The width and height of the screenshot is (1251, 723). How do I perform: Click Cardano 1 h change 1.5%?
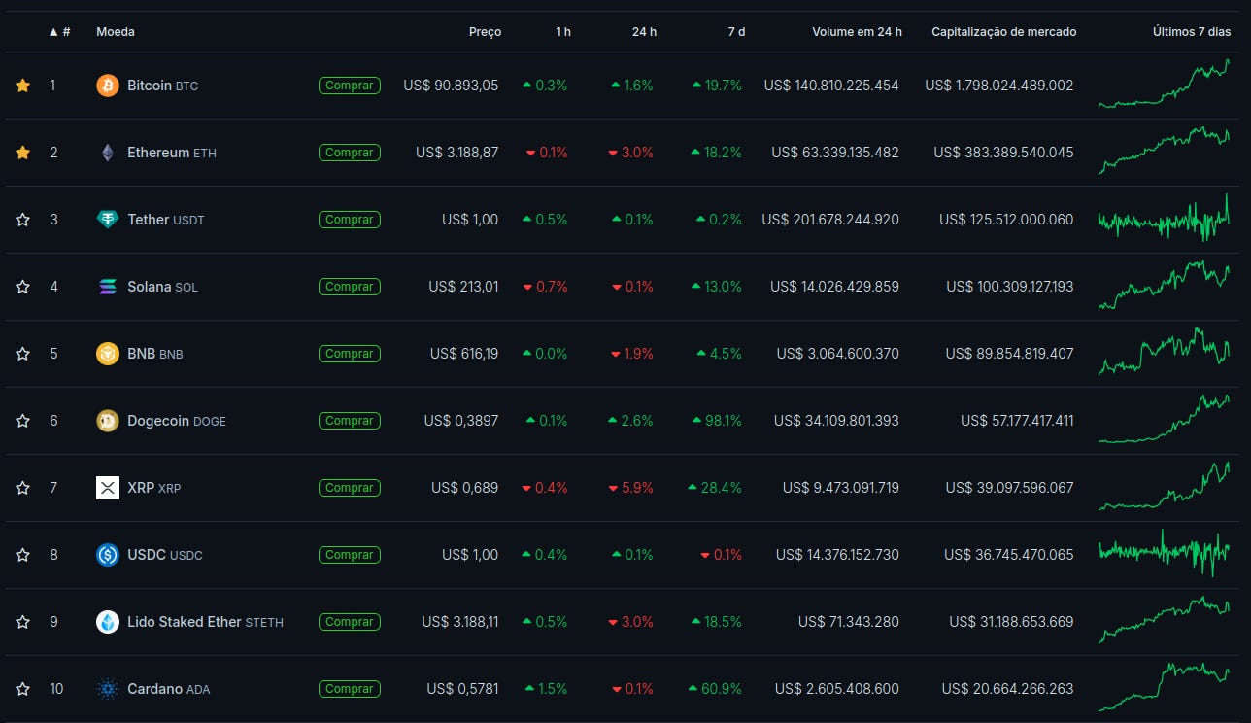[x=546, y=689]
